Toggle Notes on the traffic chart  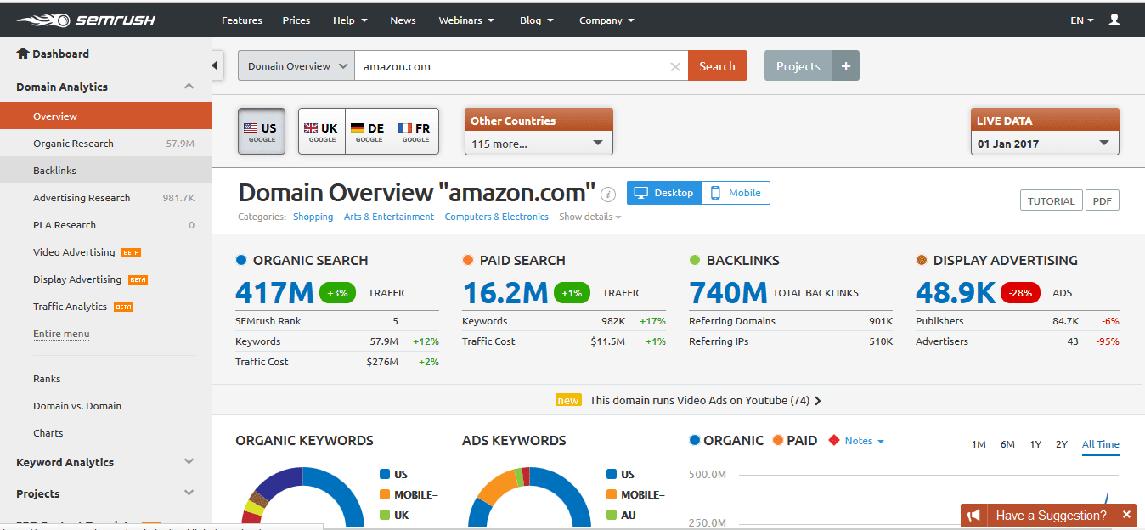click(x=858, y=440)
